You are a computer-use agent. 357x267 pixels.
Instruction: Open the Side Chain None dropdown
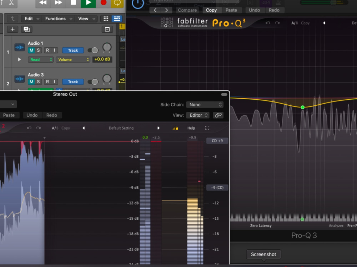[x=205, y=104]
